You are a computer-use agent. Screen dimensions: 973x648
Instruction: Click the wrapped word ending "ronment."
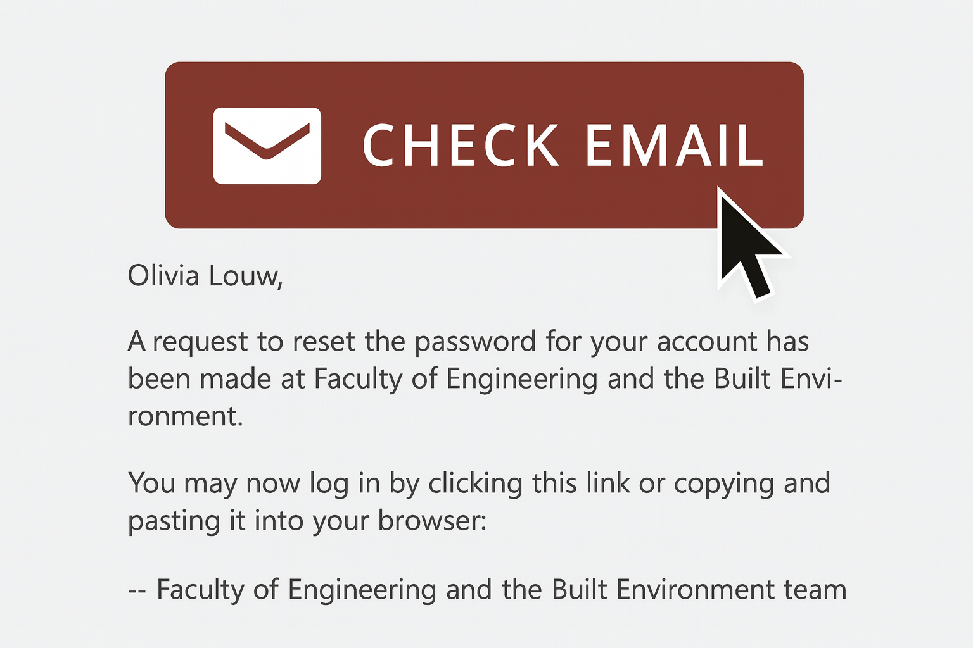[186, 416]
